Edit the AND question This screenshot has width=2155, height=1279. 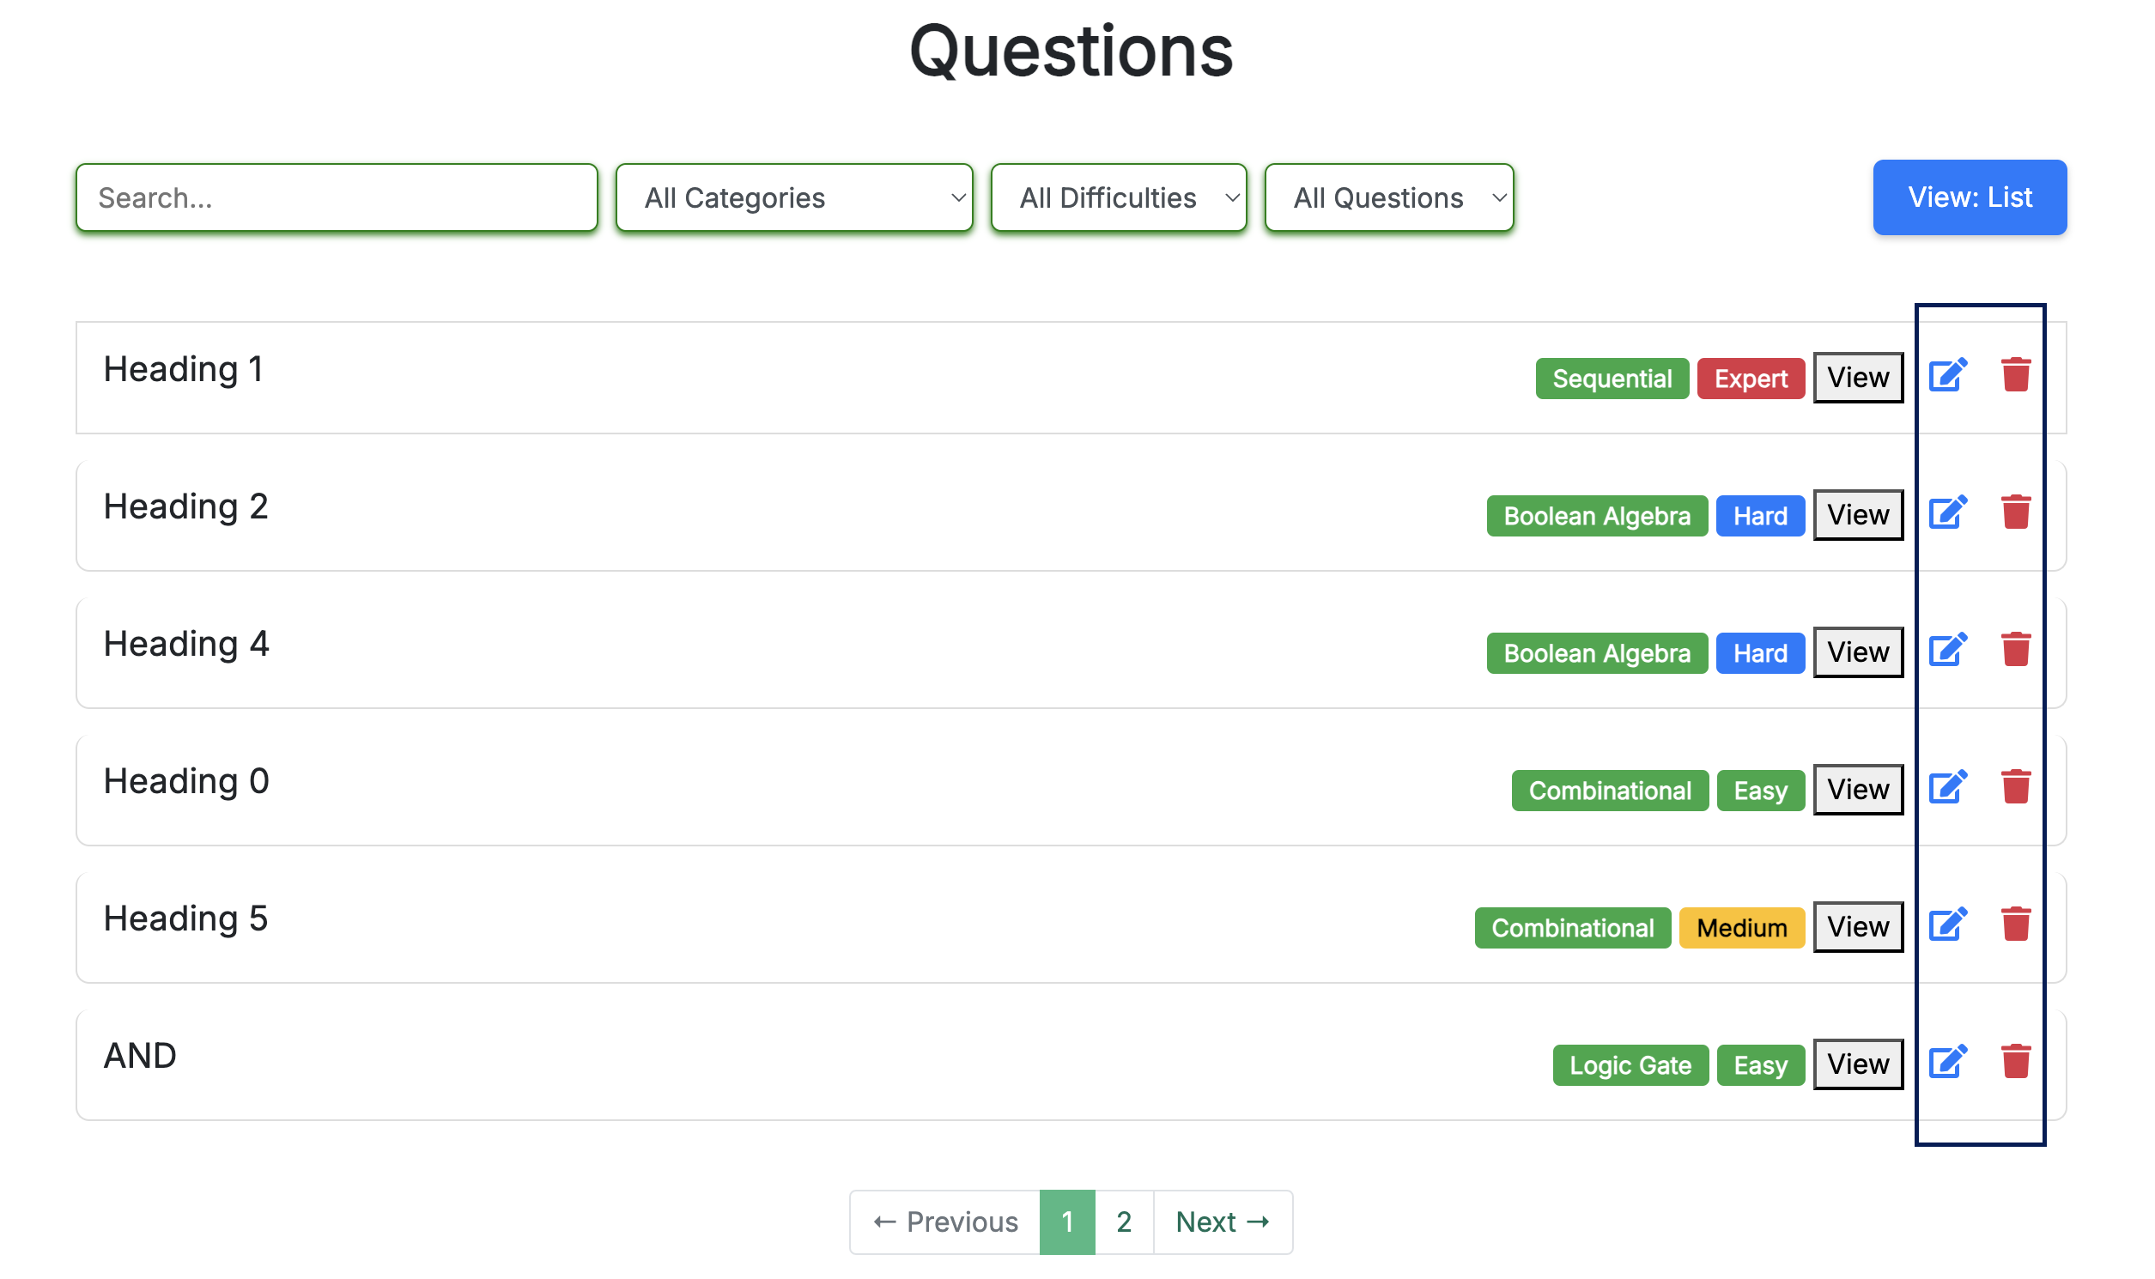point(1947,1062)
